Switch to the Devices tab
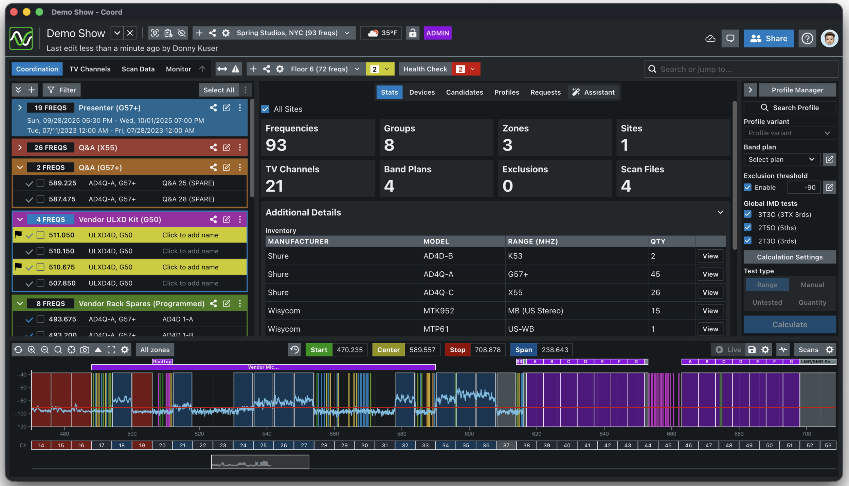The width and height of the screenshot is (849, 486). click(x=421, y=92)
